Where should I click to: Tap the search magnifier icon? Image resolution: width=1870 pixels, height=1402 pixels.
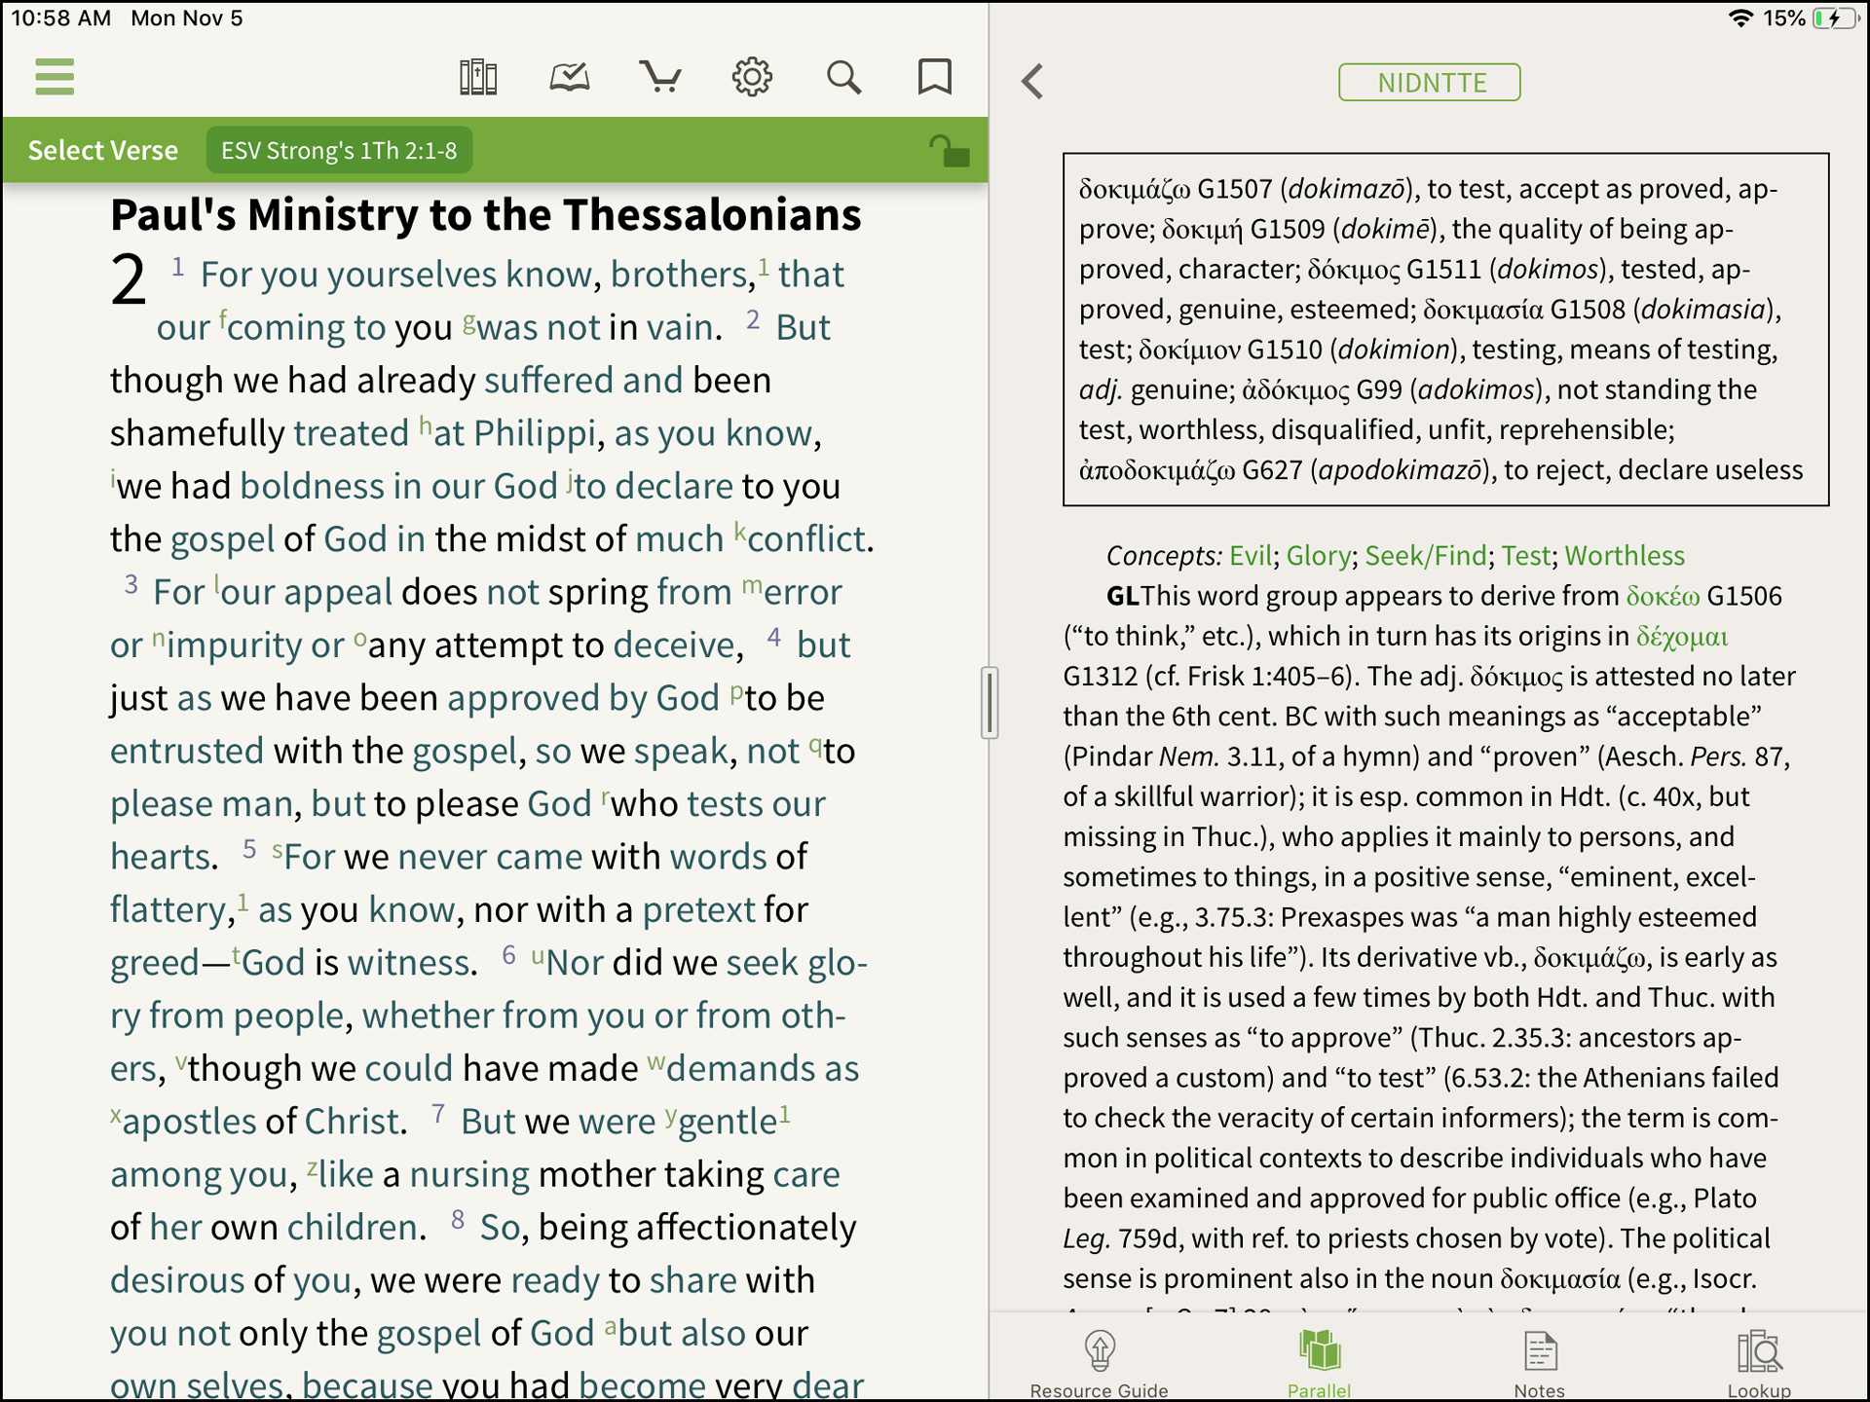(843, 77)
